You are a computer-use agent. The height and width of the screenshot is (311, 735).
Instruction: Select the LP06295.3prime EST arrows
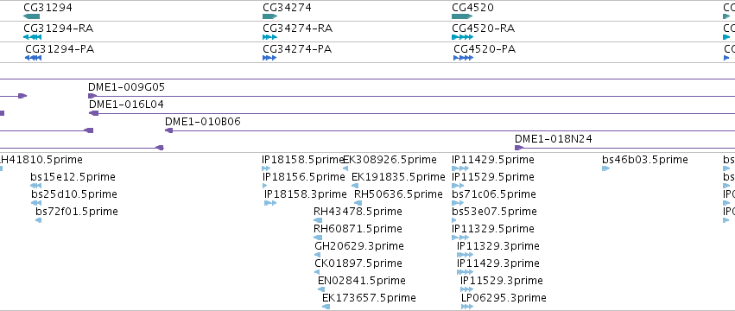coord(467,307)
